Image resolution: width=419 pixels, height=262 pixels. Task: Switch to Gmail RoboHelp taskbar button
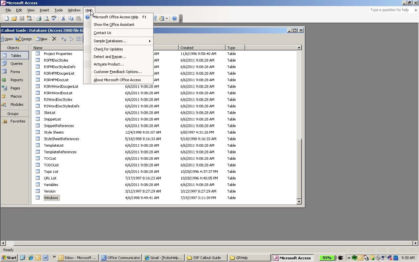click(163, 258)
